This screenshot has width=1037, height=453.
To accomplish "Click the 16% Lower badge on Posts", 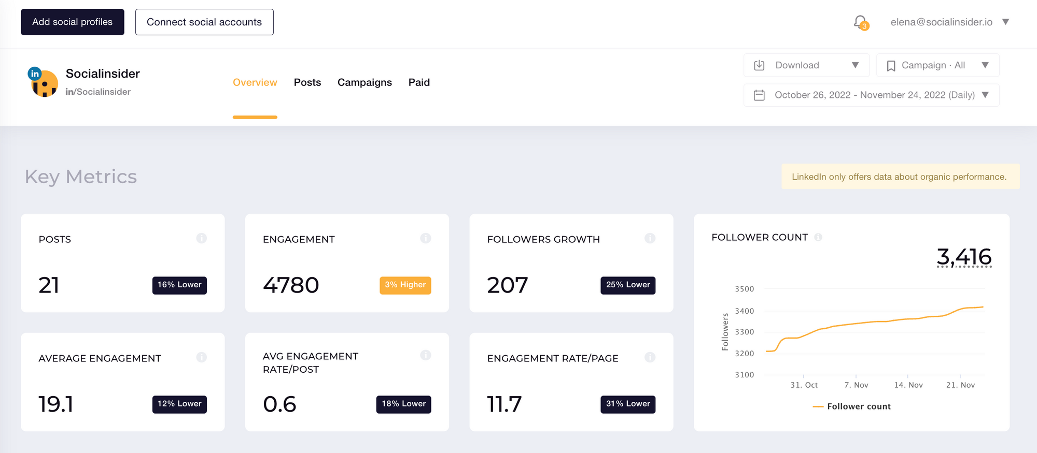I will 179,285.
